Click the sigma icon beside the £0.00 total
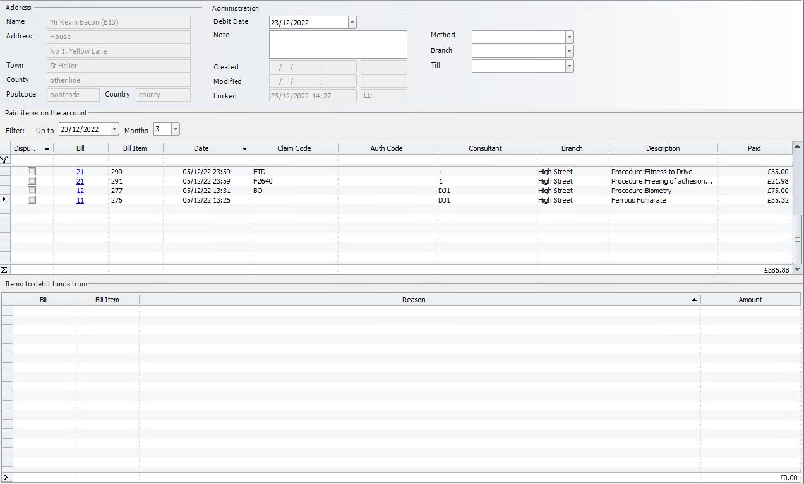 (x=6, y=478)
